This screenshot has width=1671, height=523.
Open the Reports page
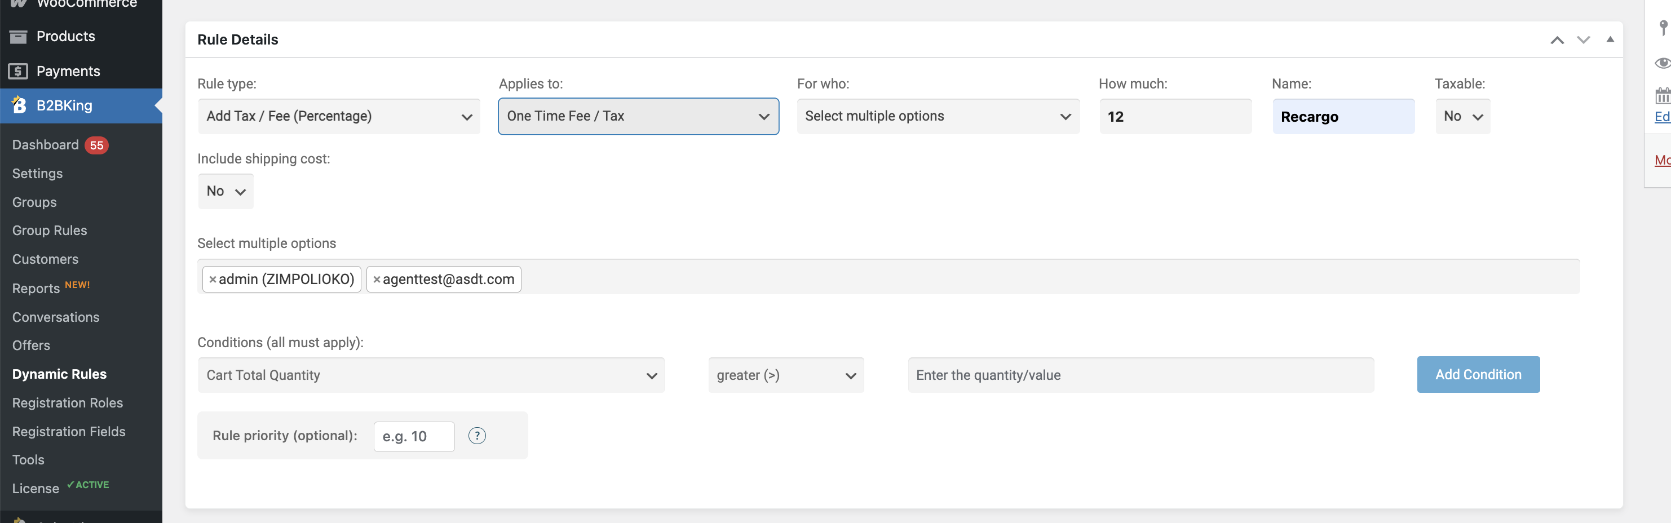click(x=36, y=289)
